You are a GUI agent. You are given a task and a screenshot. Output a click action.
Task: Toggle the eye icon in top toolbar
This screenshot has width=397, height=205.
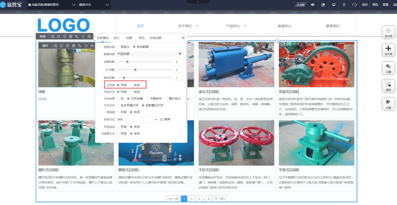tap(313, 5)
